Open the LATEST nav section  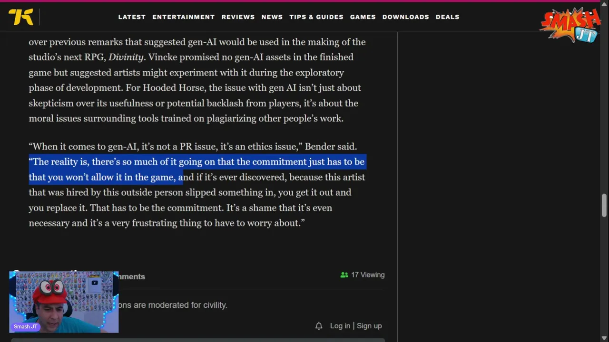tap(132, 17)
